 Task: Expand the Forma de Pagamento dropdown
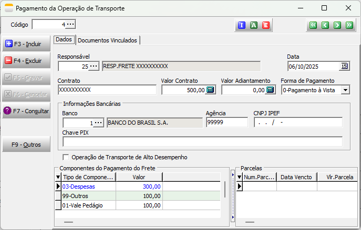point(345,90)
